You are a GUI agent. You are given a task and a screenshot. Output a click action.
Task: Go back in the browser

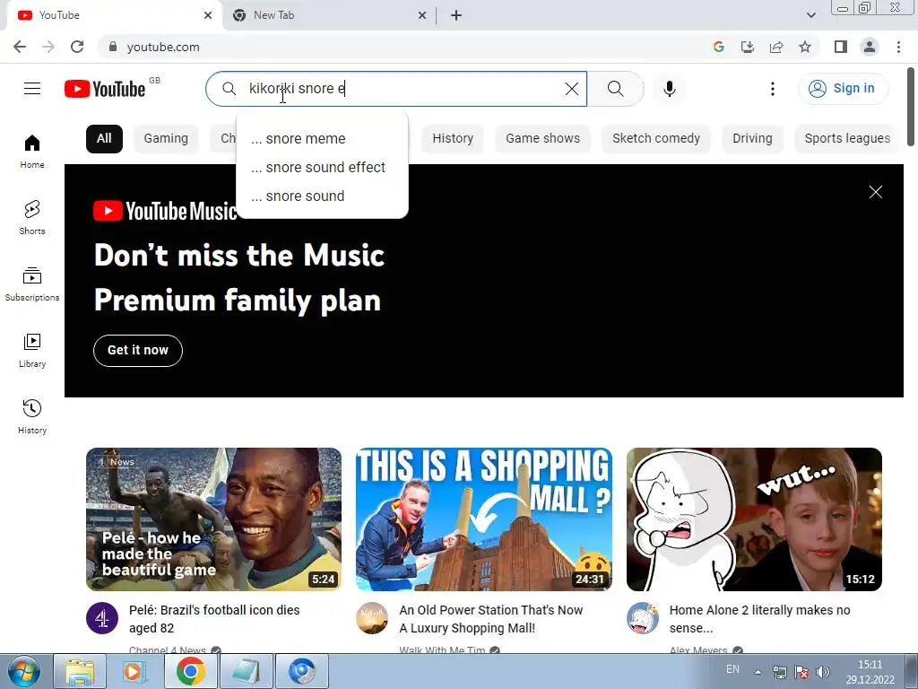click(20, 47)
